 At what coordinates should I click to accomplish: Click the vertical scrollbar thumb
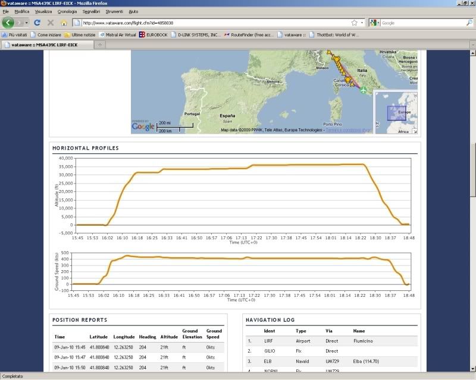472,171
